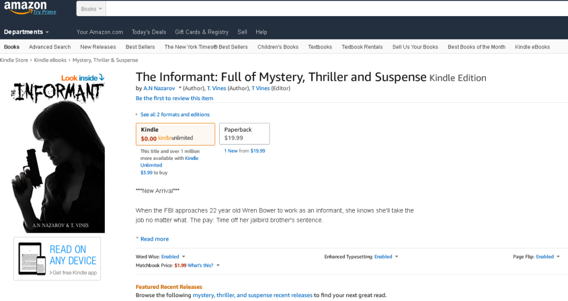The width and height of the screenshot is (568, 301).
Task: Click the Read on Any Device banner
Action: point(57,259)
